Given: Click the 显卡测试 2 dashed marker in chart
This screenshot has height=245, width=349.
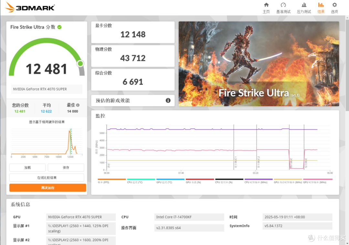Looking at the screenshot, I should [257, 147].
